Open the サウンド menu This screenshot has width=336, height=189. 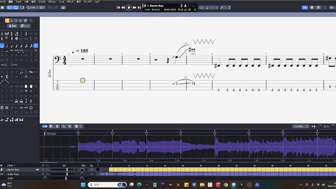tap(70, 2)
